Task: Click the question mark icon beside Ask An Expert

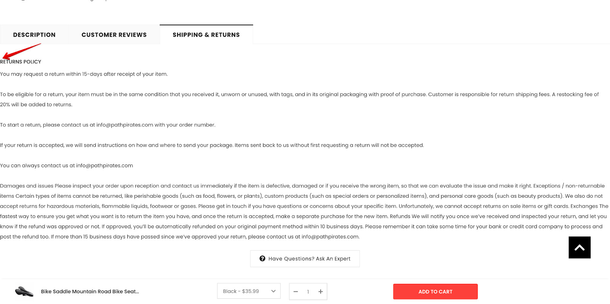Action: point(262,259)
